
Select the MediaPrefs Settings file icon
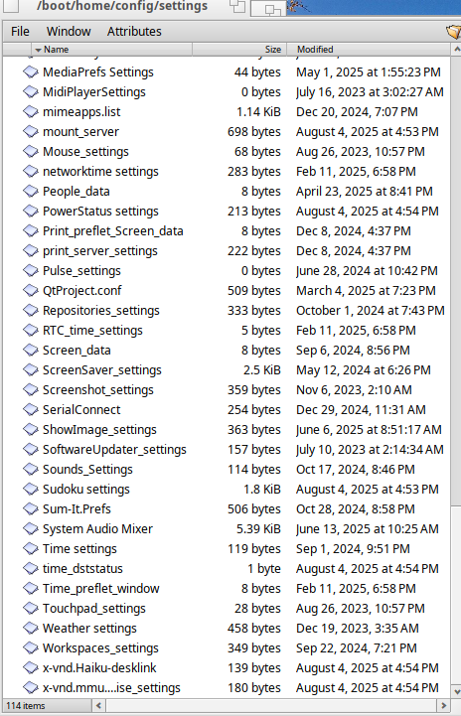[x=31, y=72]
